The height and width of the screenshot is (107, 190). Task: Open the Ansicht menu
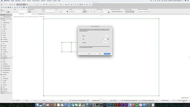(24, 1)
